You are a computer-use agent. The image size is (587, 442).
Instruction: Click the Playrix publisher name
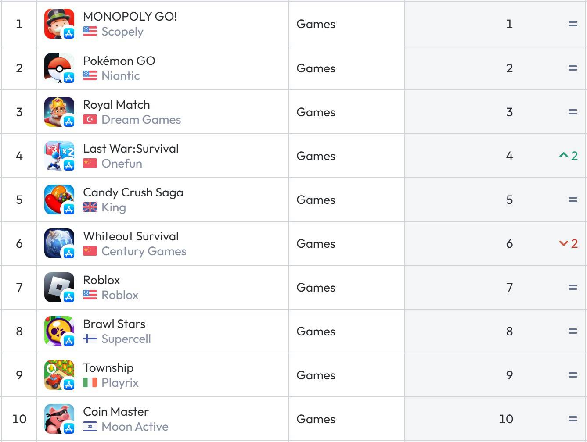tap(120, 383)
